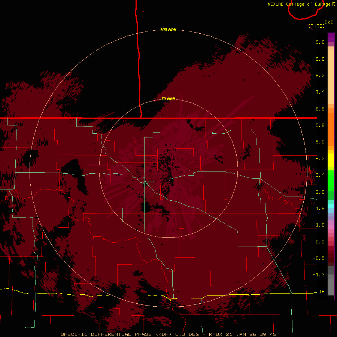Screen dimensions: 337x337
Task: Click the 1.0 value on the color scale
Action: coord(320,225)
